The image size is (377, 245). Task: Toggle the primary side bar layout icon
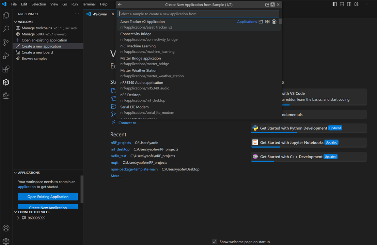point(335,4)
